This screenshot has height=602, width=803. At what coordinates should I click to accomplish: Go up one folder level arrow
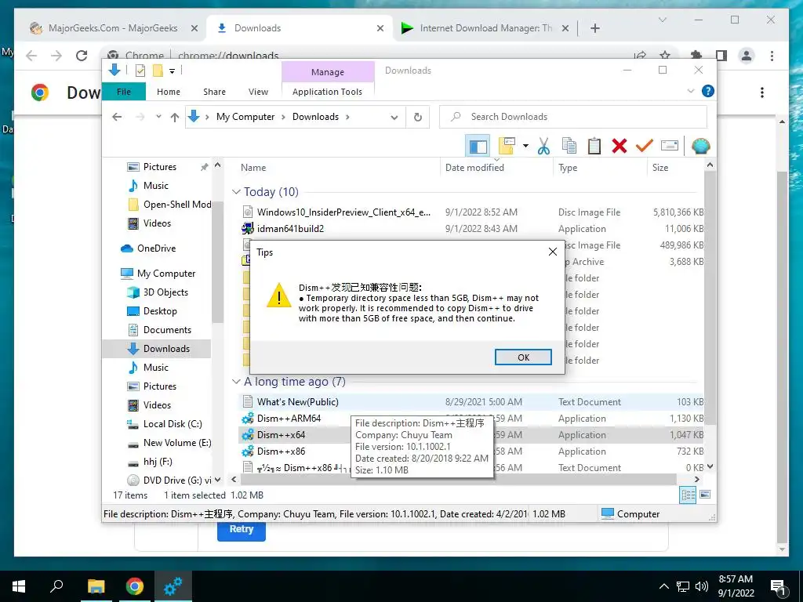tap(175, 118)
